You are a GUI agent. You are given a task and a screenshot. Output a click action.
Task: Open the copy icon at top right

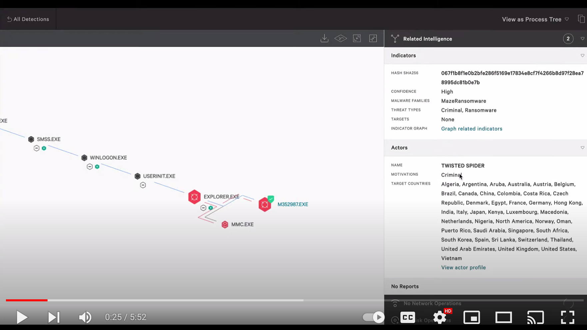click(x=581, y=19)
